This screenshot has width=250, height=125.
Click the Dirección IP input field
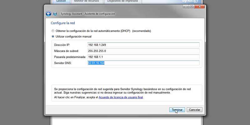coord(143,45)
